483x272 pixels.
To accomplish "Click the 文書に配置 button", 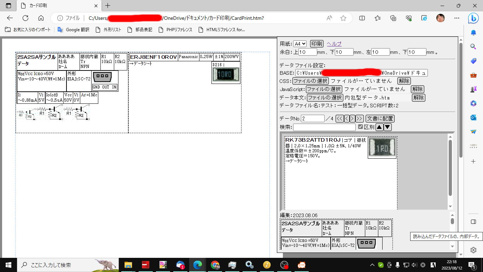I will (380, 119).
